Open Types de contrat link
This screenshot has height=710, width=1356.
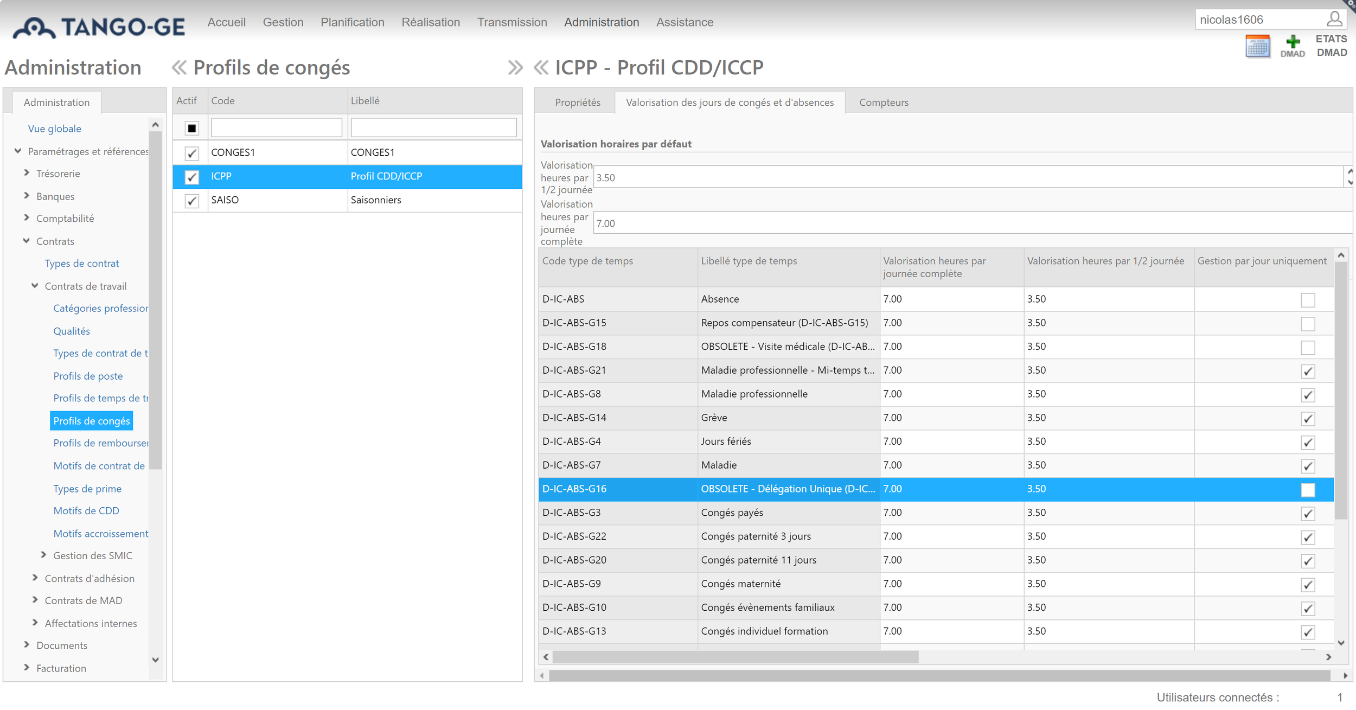(81, 264)
